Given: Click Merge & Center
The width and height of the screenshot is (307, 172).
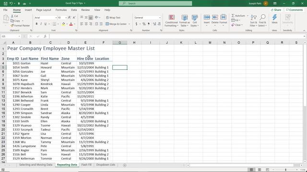Looking at the screenshot, I should click(x=116, y=24).
